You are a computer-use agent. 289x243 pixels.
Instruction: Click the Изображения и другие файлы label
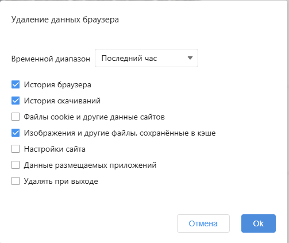pyautogui.click(x=120, y=133)
